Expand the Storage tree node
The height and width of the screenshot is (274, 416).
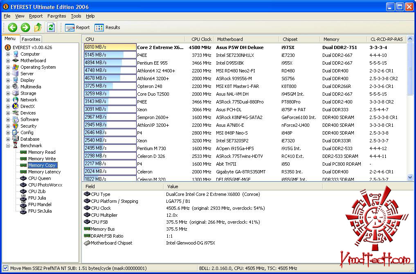coord(8,93)
